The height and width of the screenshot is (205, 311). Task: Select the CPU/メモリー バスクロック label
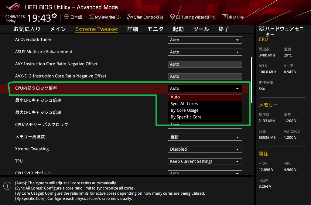pos(42,125)
